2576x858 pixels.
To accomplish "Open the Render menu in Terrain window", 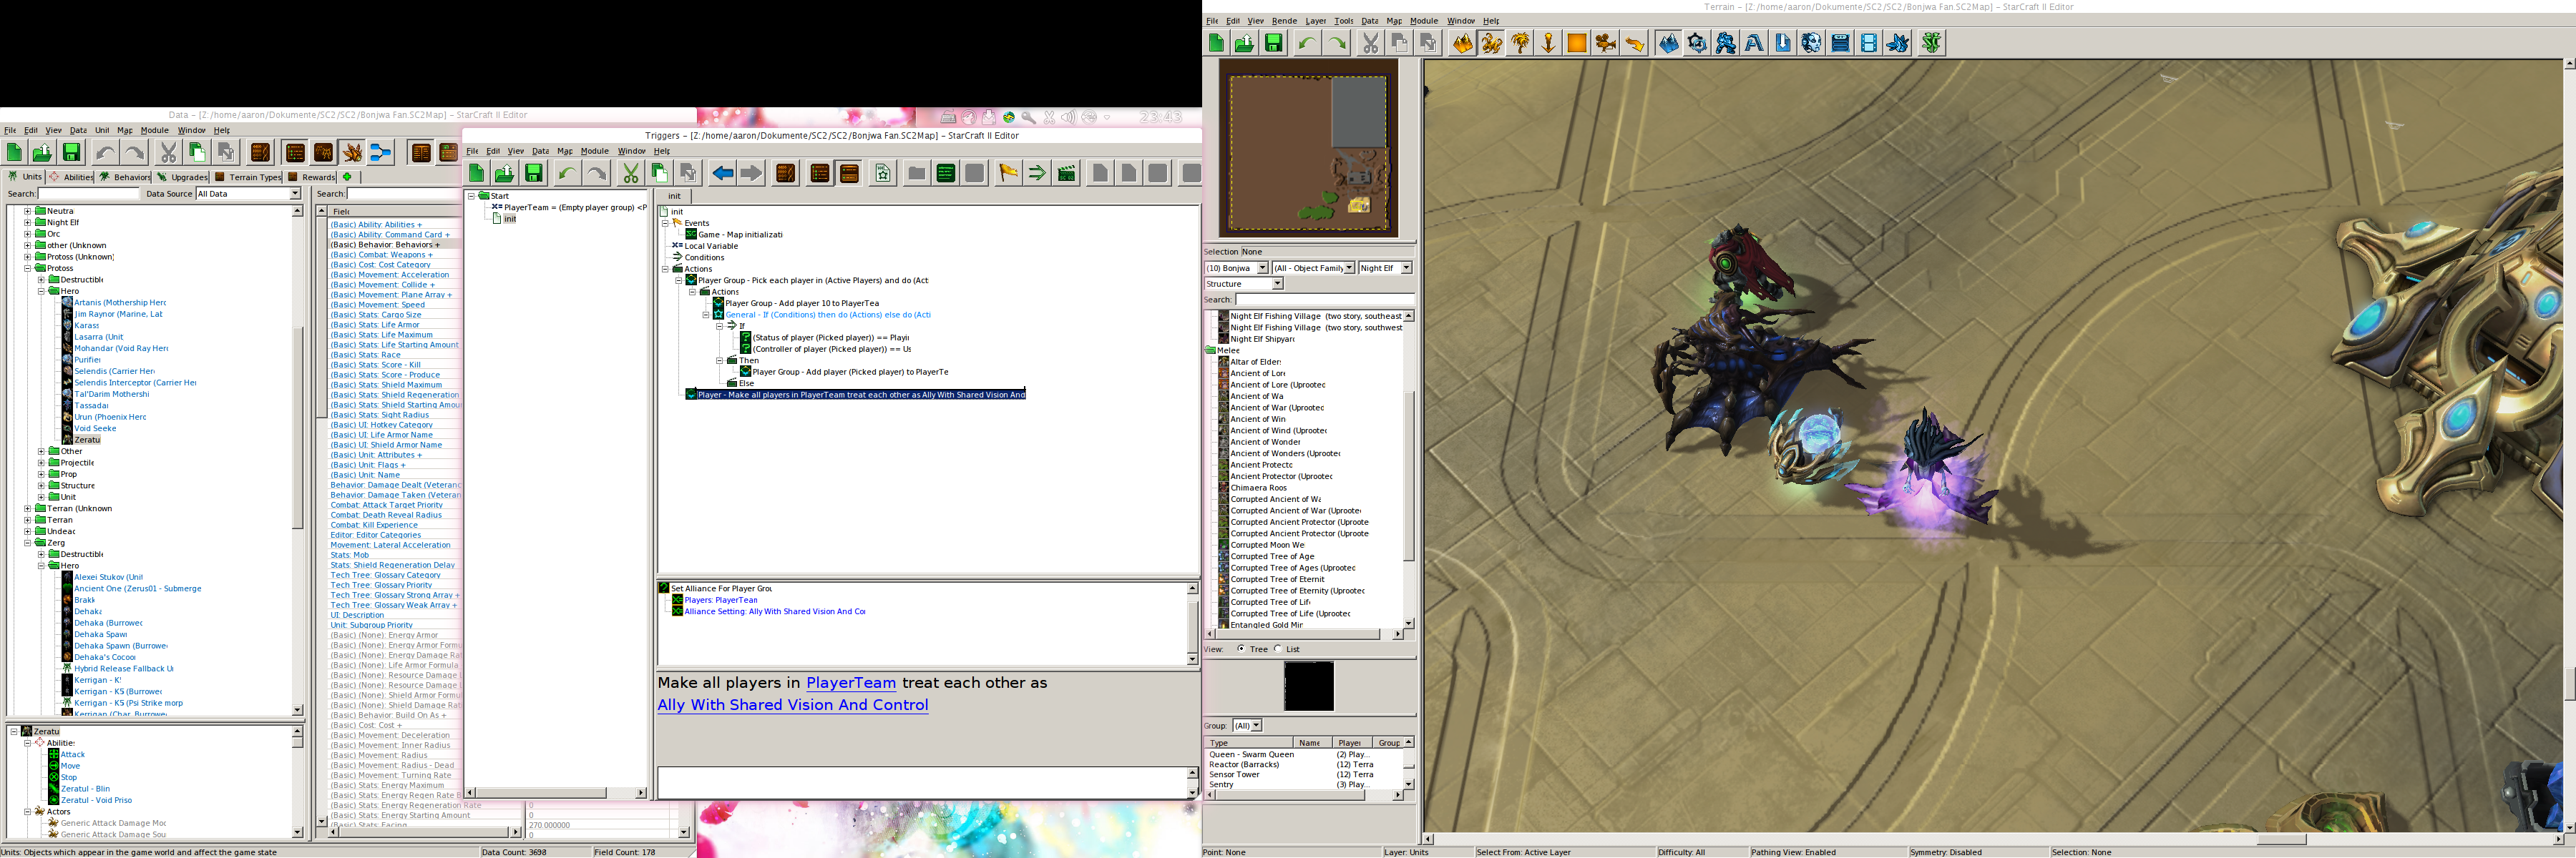I will (x=1284, y=21).
